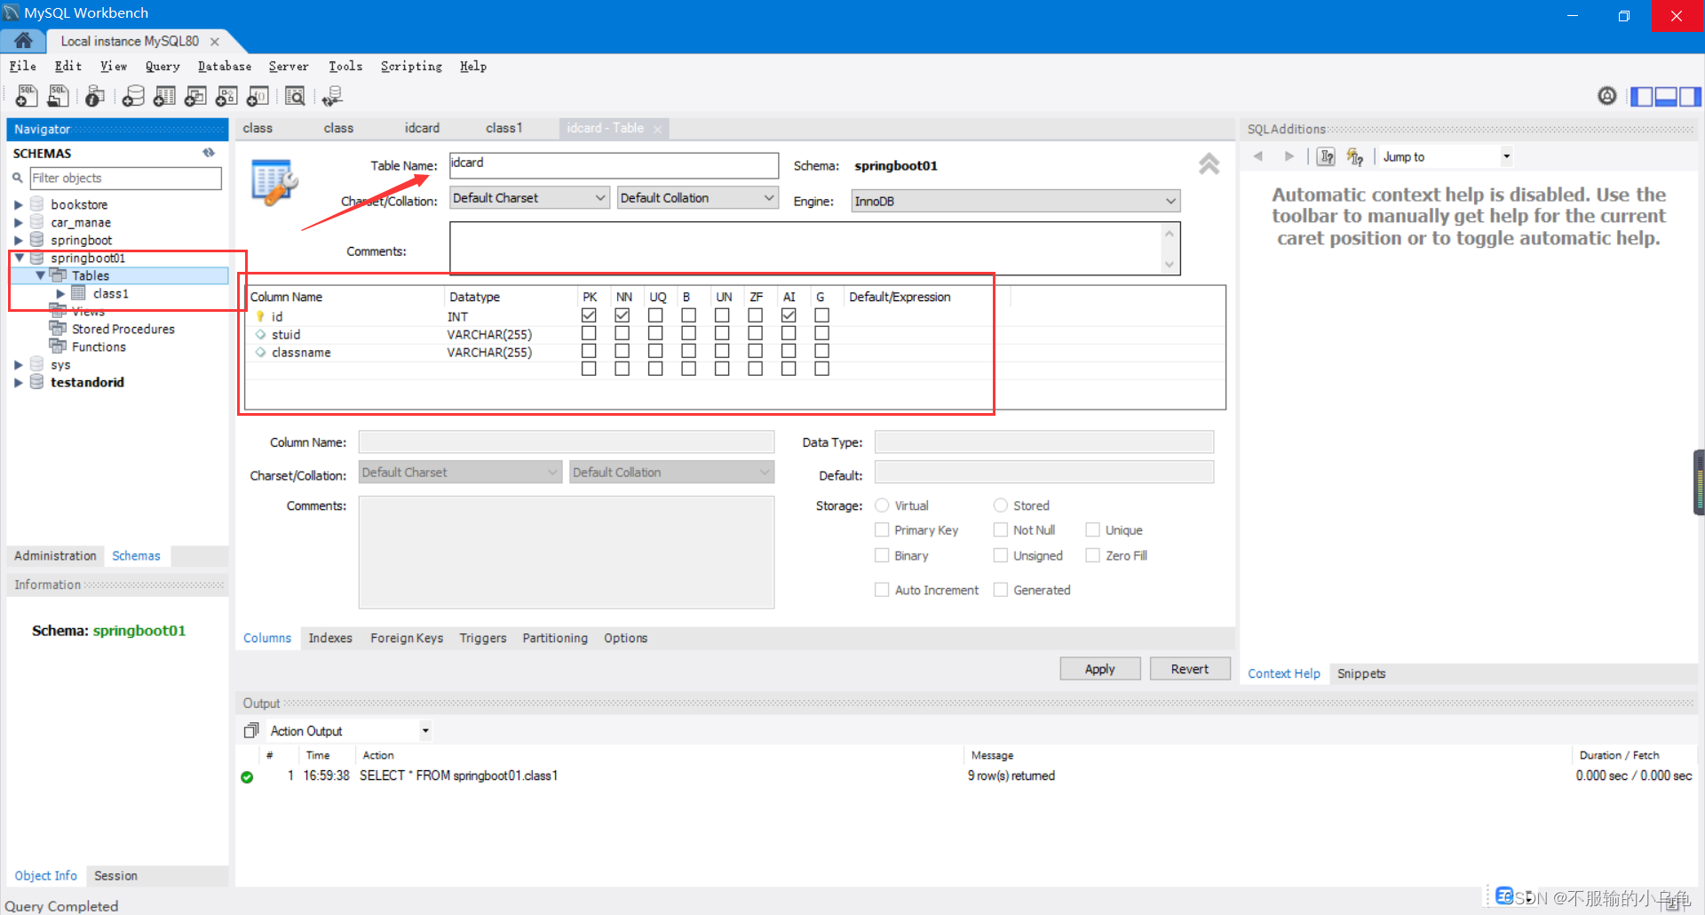The height and width of the screenshot is (915, 1705).
Task: Select the Stored storage radio button
Action: tap(1001, 505)
